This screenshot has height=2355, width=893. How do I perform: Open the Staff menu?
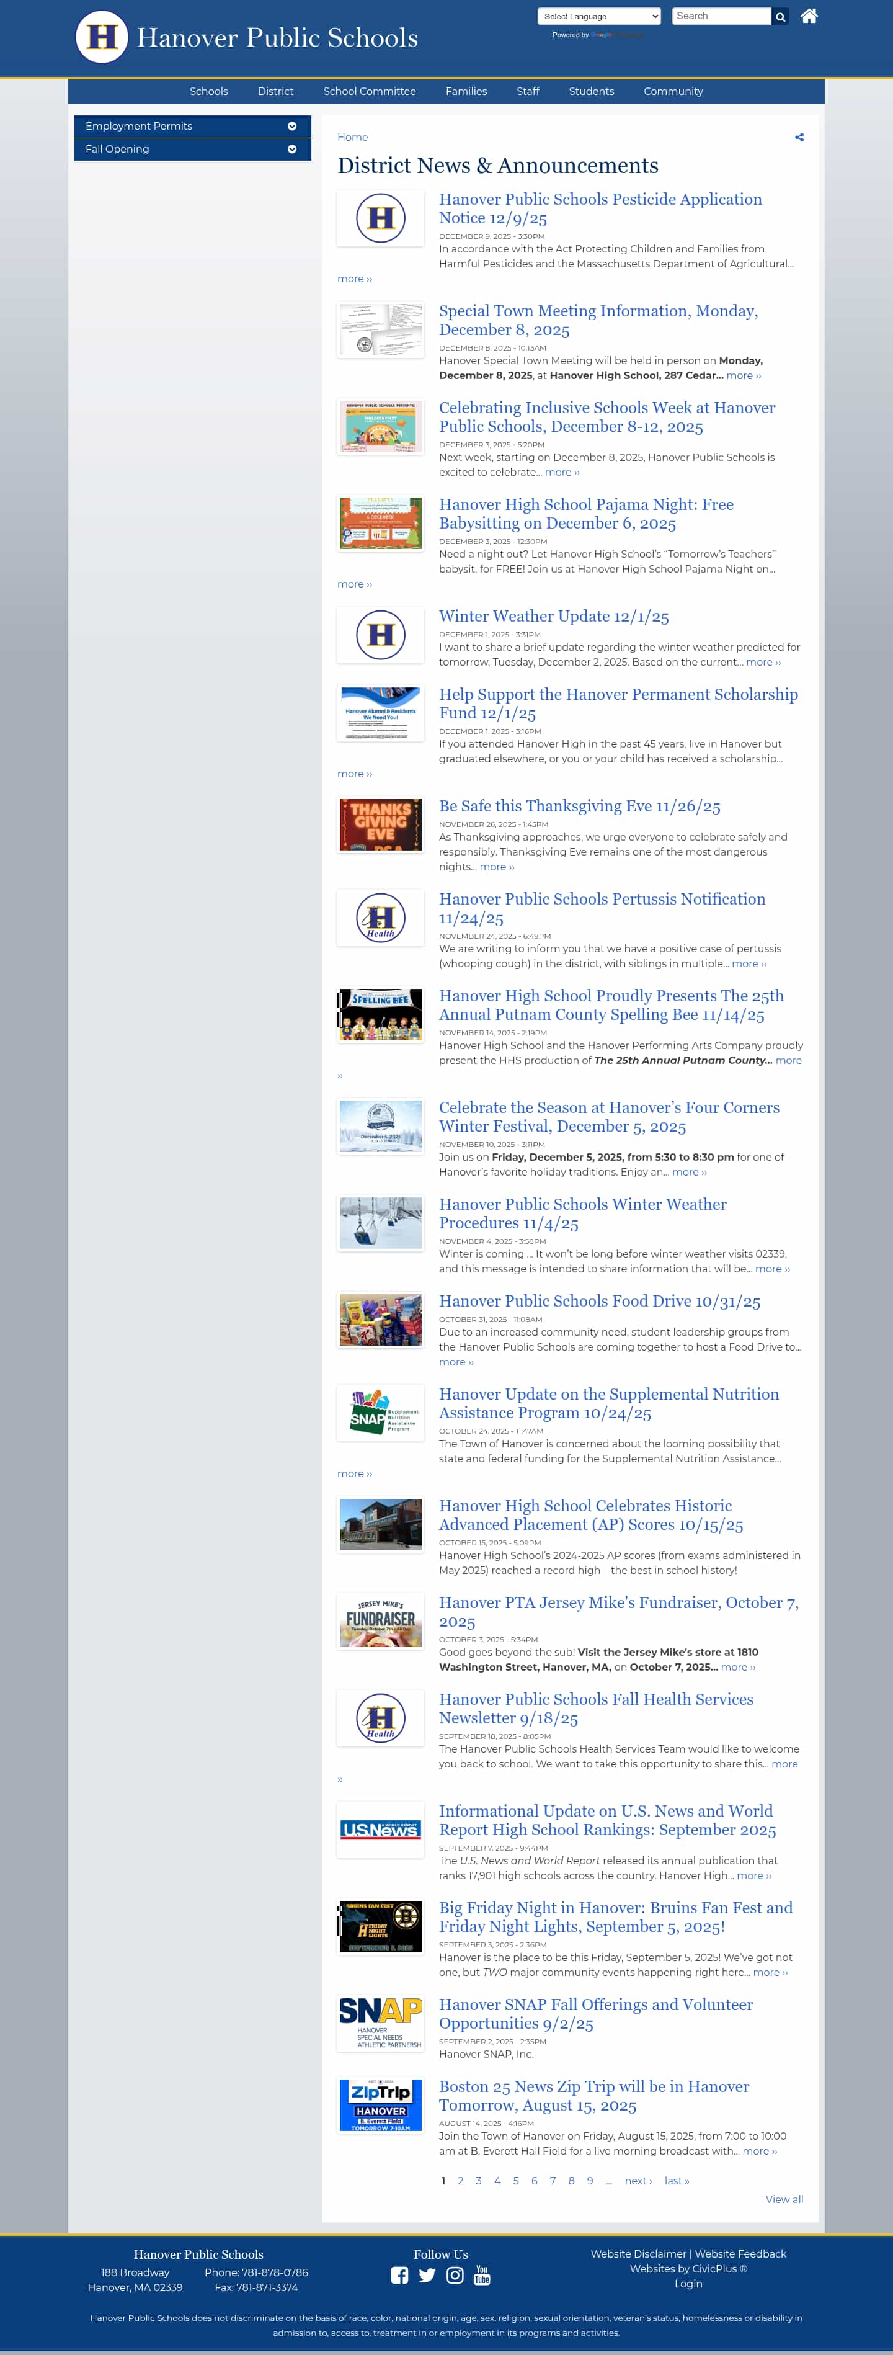(527, 91)
